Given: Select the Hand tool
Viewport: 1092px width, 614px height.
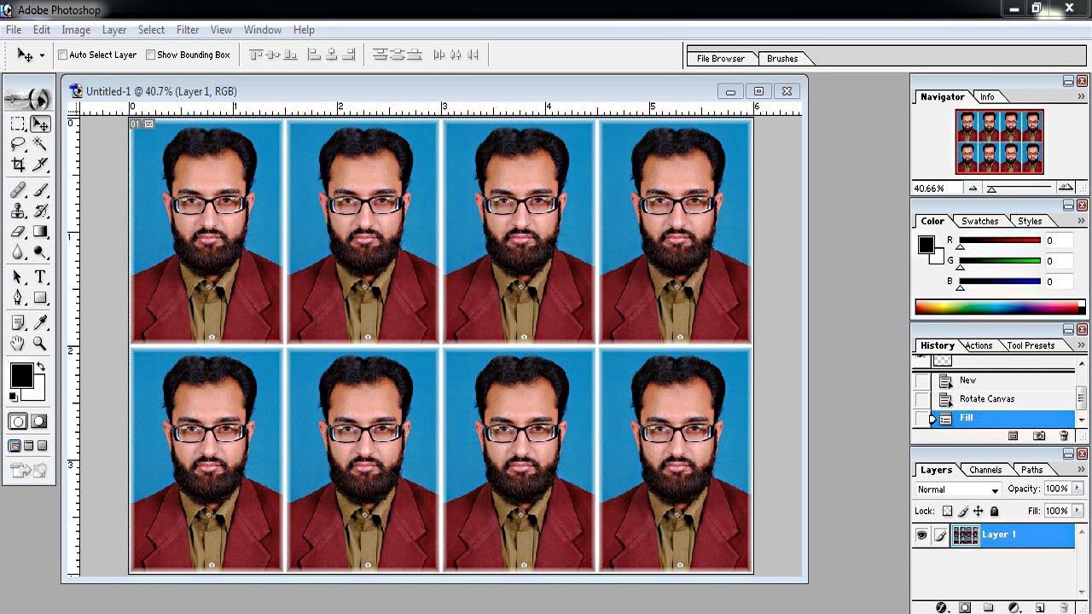Looking at the screenshot, I should pos(18,344).
